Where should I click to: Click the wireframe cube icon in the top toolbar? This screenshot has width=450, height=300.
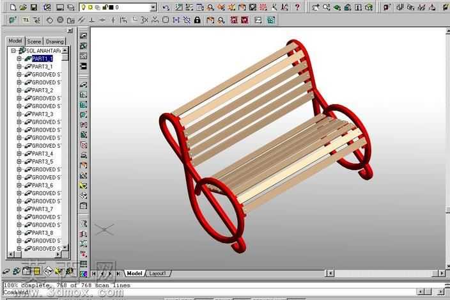pyautogui.click(x=369, y=7)
